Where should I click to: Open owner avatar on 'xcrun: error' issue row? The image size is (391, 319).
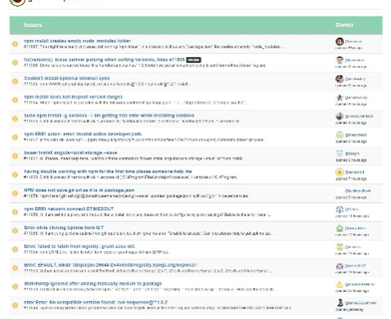click(x=339, y=135)
